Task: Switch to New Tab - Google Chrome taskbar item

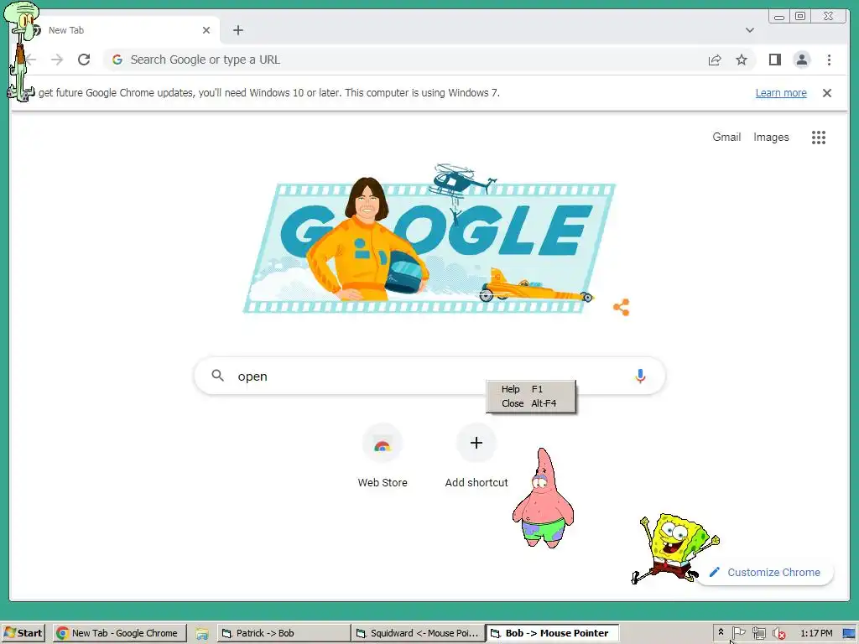Action: point(119,633)
